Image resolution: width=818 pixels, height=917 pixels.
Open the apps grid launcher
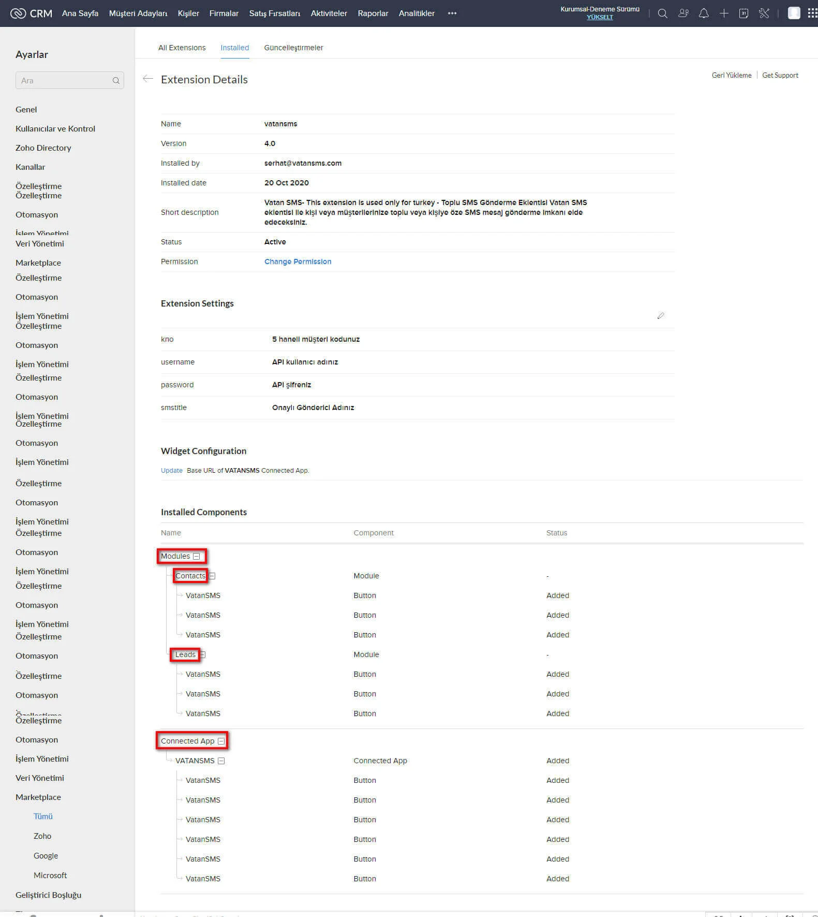click(x=812, y=13)
